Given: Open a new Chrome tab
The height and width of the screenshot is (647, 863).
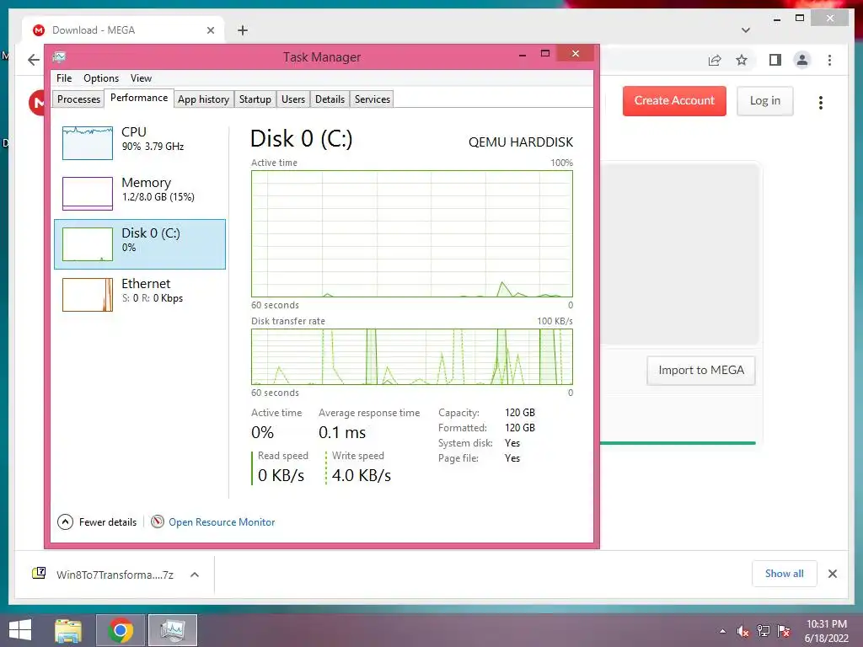Looking at the screenshot, I should click(242, 30).
